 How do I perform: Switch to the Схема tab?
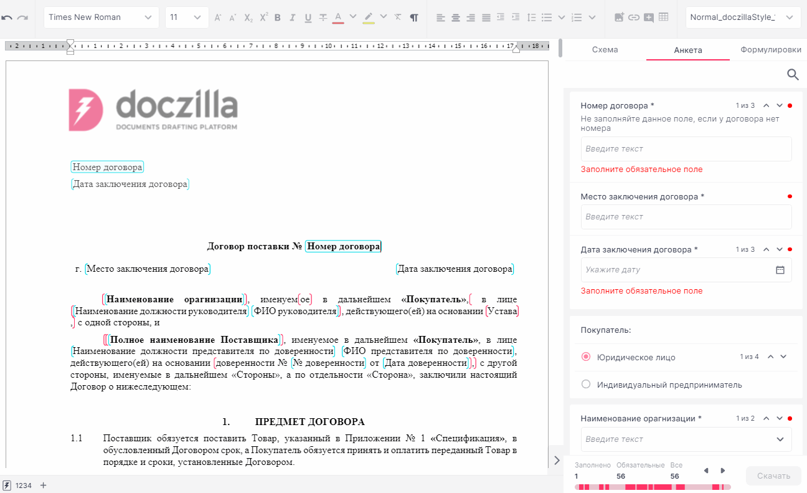(605, 50)
